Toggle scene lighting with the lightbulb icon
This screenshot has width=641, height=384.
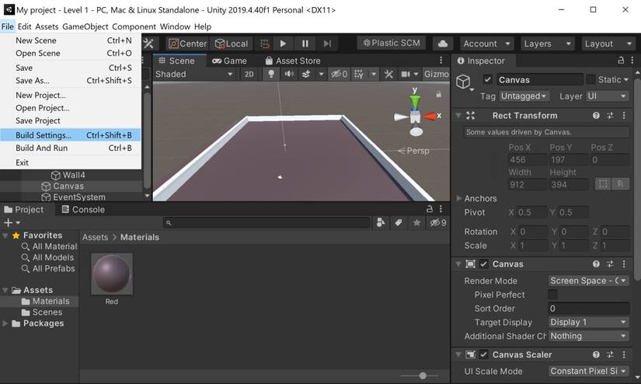point(270,74)
